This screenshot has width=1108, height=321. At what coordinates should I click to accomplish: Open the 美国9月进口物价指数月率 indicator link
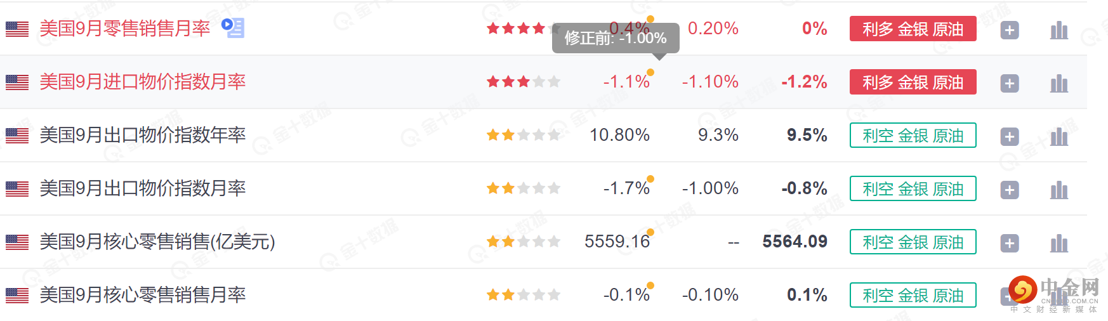143,82
